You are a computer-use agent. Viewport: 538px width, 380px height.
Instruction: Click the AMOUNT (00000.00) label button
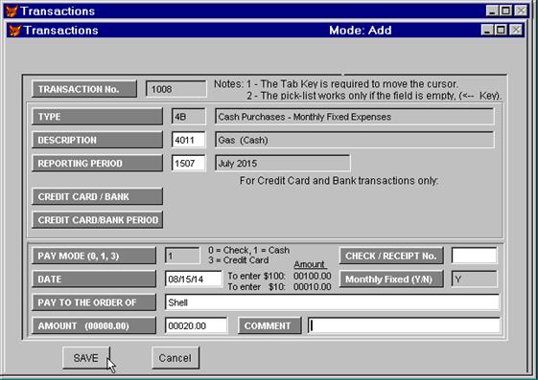[94, 325]
